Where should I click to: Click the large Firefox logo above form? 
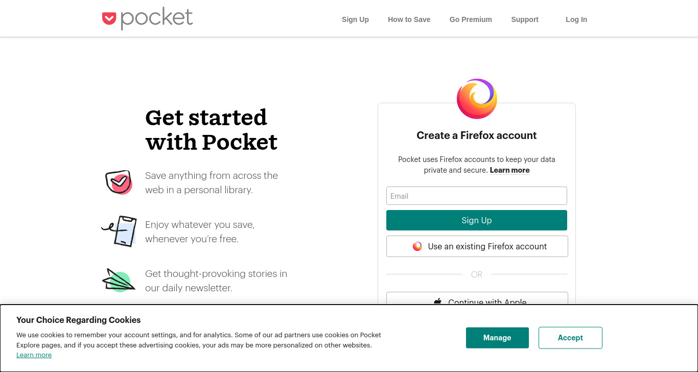(477, 99)
